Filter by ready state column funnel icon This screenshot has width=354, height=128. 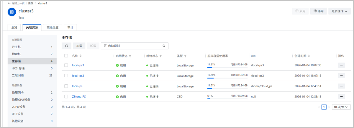[x=161, y=56]
